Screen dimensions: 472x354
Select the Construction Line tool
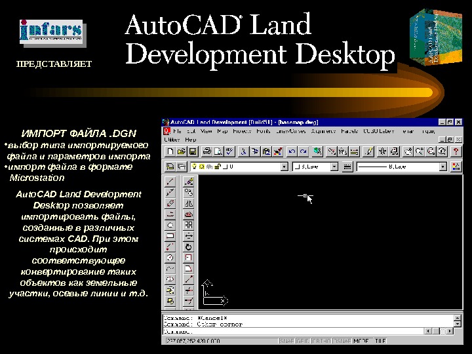(170, 192)
